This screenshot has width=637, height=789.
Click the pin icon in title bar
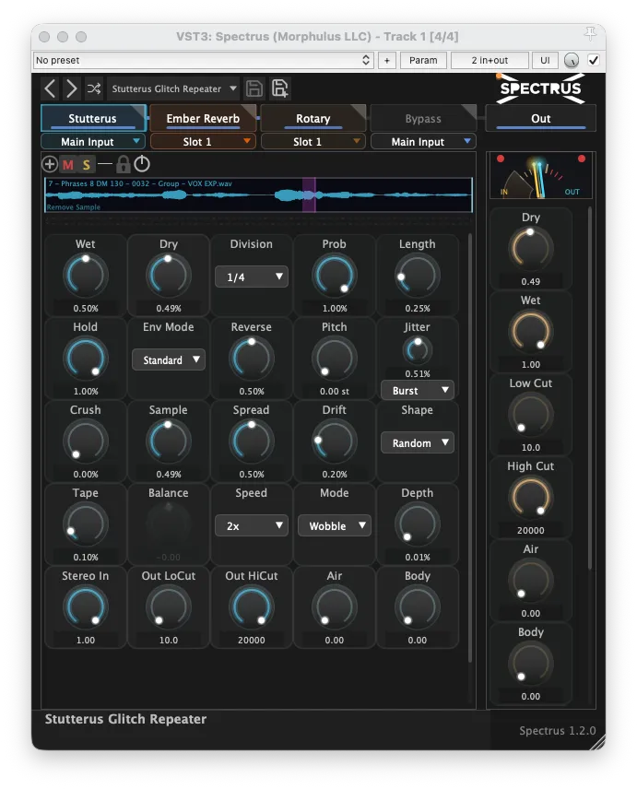pyautogui.click(x=590, y=34)
